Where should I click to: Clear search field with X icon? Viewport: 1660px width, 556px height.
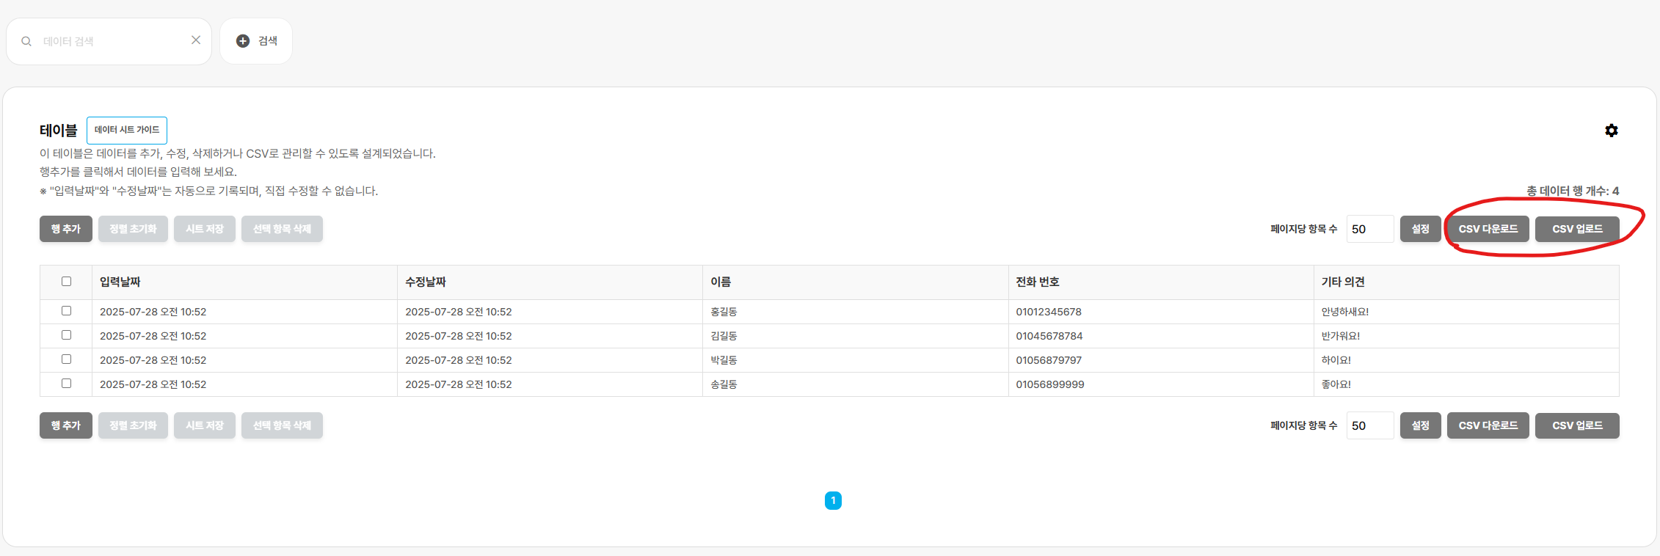pyautogui.click(x=196, y=40)
